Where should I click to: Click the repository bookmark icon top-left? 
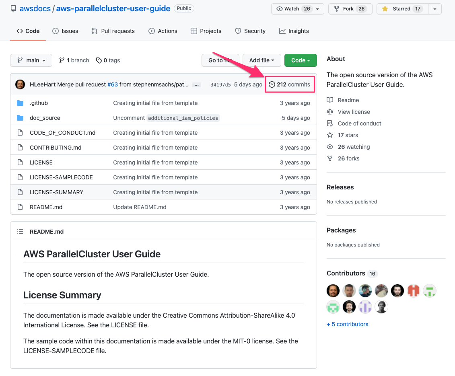tap(13, 8)
